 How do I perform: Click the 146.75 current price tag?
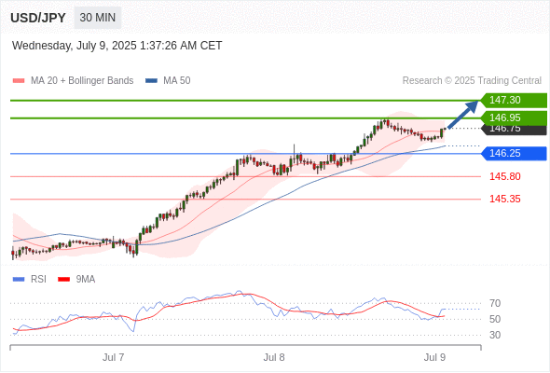[515, 130]
